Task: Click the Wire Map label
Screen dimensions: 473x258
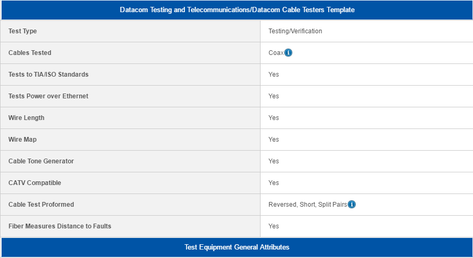Action: coord(23,140)
